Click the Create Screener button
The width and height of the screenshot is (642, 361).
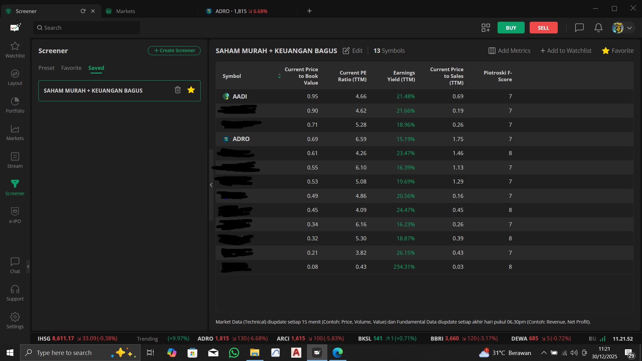(174, 50)
